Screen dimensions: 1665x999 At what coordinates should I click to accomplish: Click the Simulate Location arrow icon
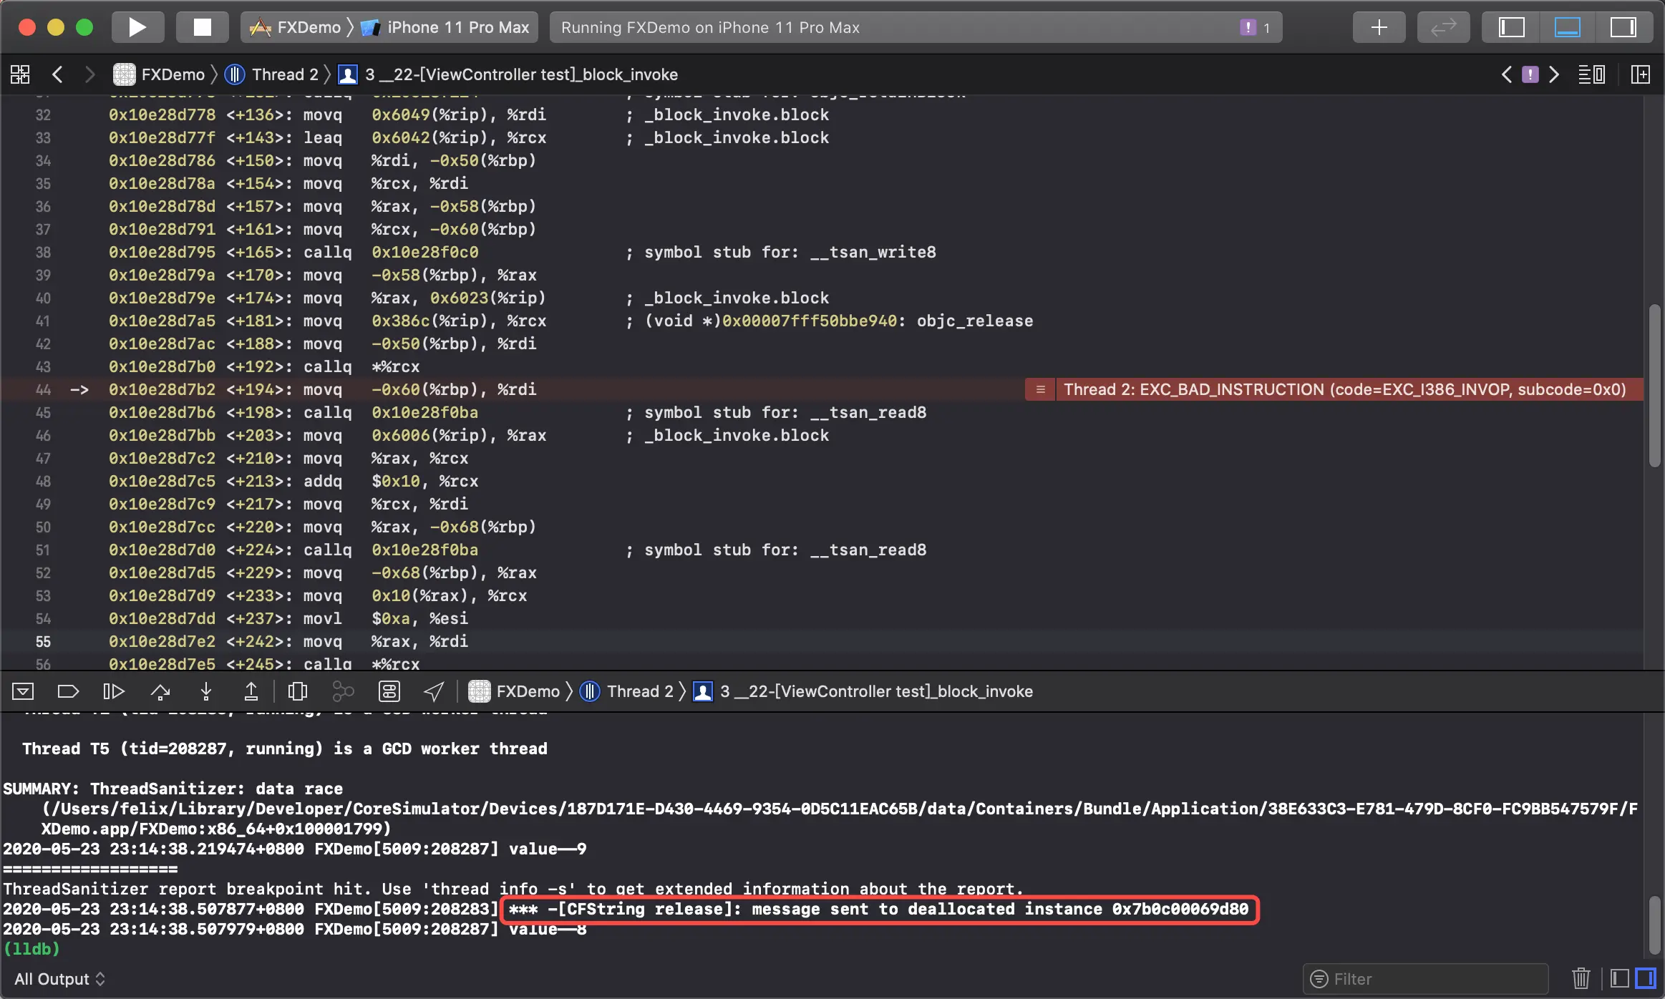coord(434,691)
